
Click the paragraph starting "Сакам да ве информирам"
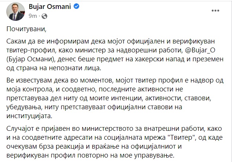coord(115,55)
